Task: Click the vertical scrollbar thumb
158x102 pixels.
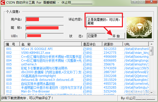Action: point(152,51)
